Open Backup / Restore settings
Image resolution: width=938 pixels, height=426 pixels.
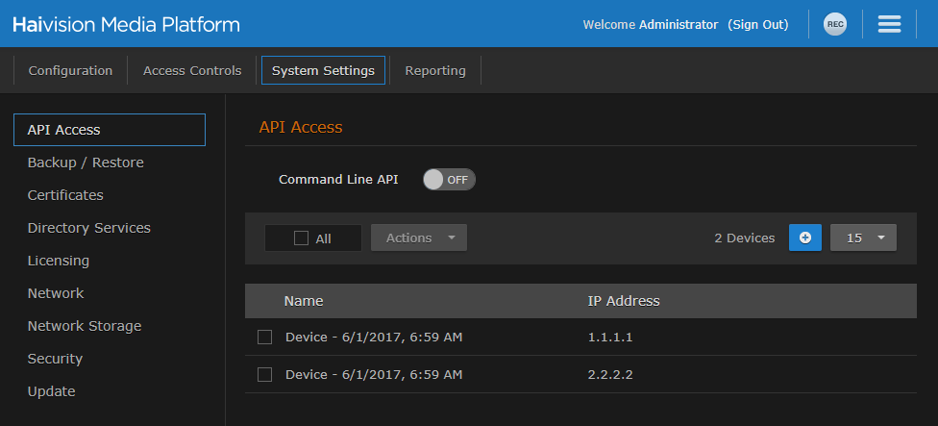86,163
